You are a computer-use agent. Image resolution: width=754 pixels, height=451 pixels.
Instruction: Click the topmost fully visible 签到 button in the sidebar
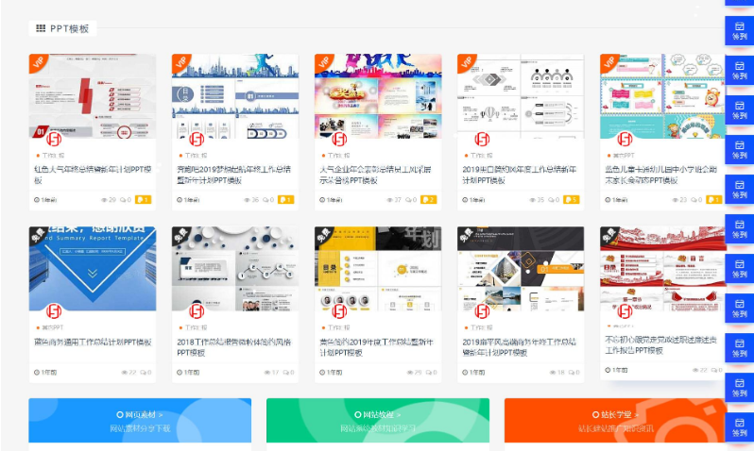point(740,30)
